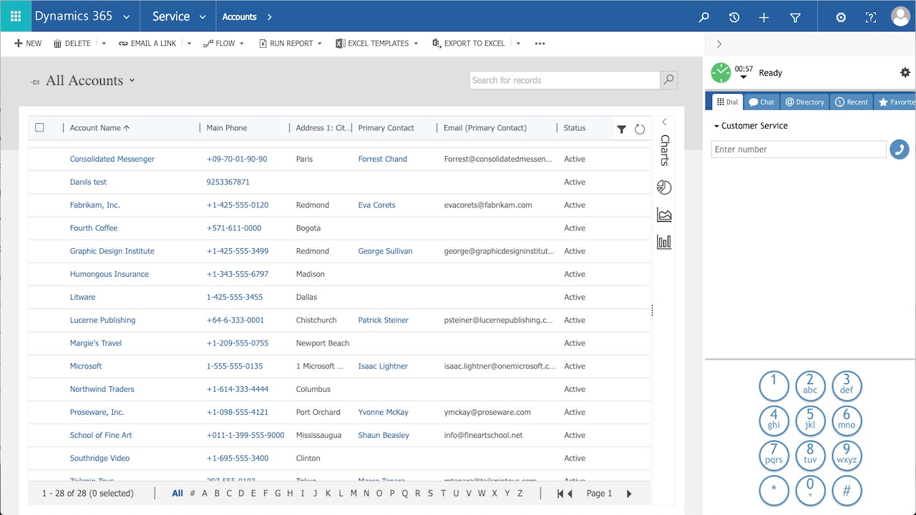Open the Email a Link dropdown arrow

(x=189, y=44)
